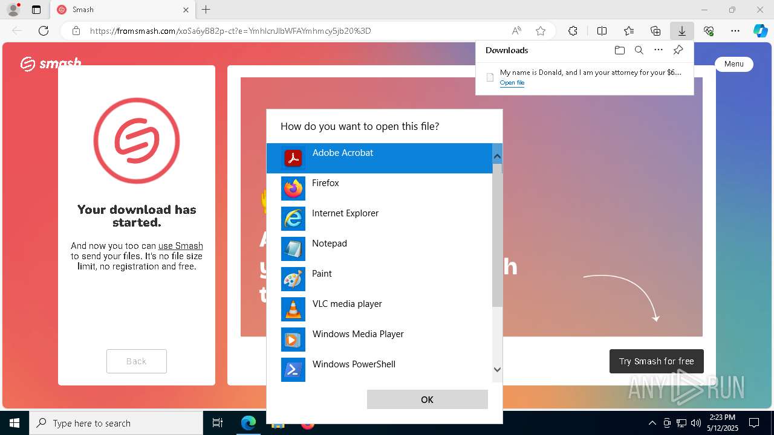The image size is (774, 435).
Task: Refresh the current page
Action: pyautogui.click(x=44, y=31)
